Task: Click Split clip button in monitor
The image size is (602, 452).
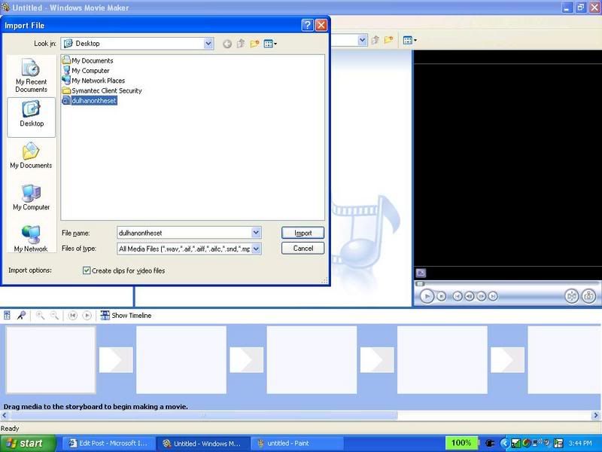Action: pyautogui.click(x=572, y=296)
